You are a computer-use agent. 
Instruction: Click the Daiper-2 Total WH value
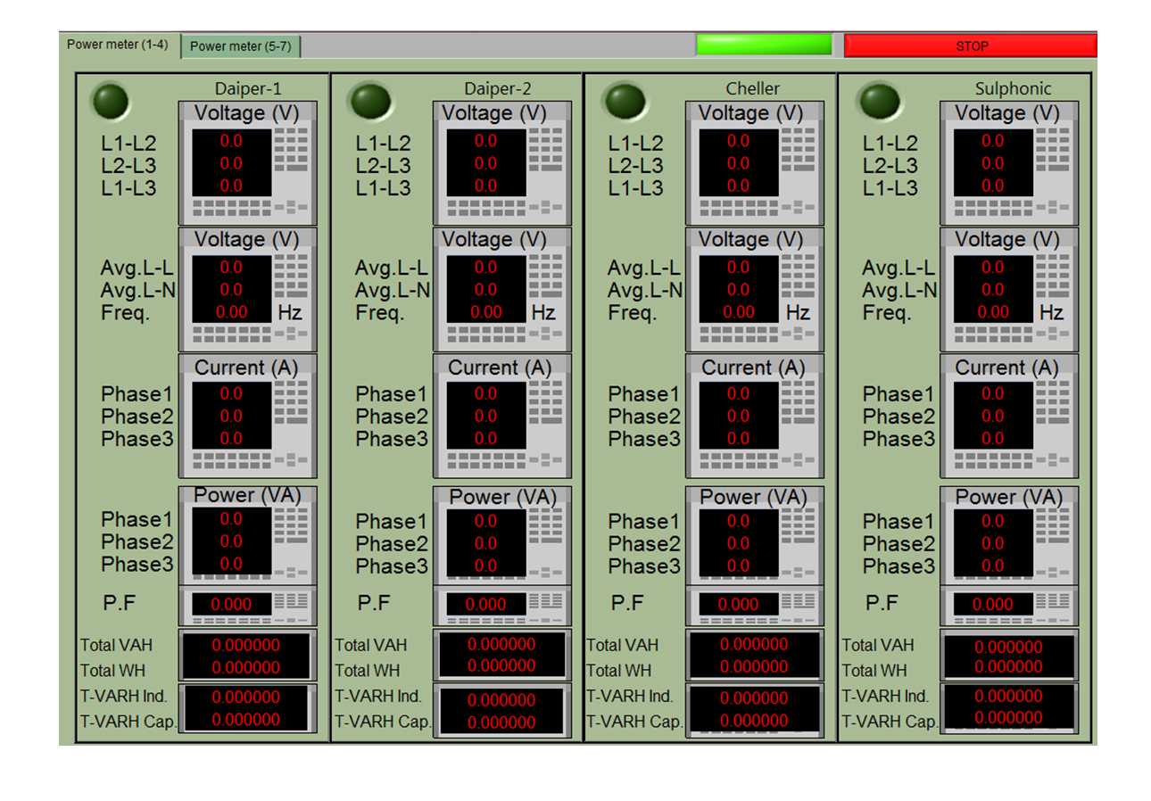(501, 665)
